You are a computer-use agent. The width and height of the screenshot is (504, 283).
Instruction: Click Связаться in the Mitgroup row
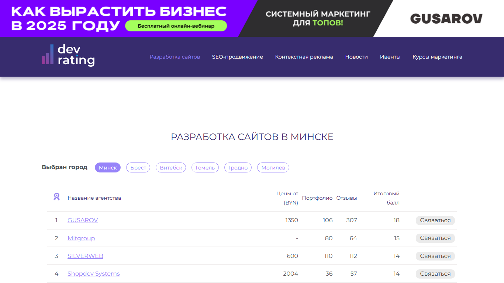(435, 238)
